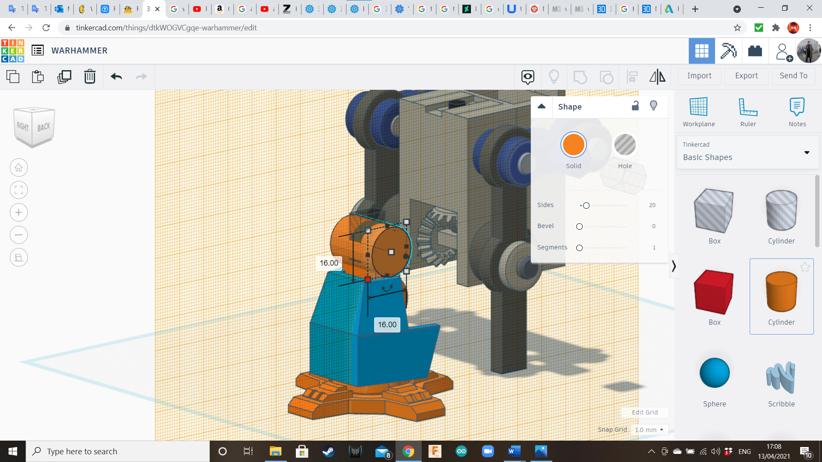
Task: Collapse the Shape panel with arrow
Action: 542,107
